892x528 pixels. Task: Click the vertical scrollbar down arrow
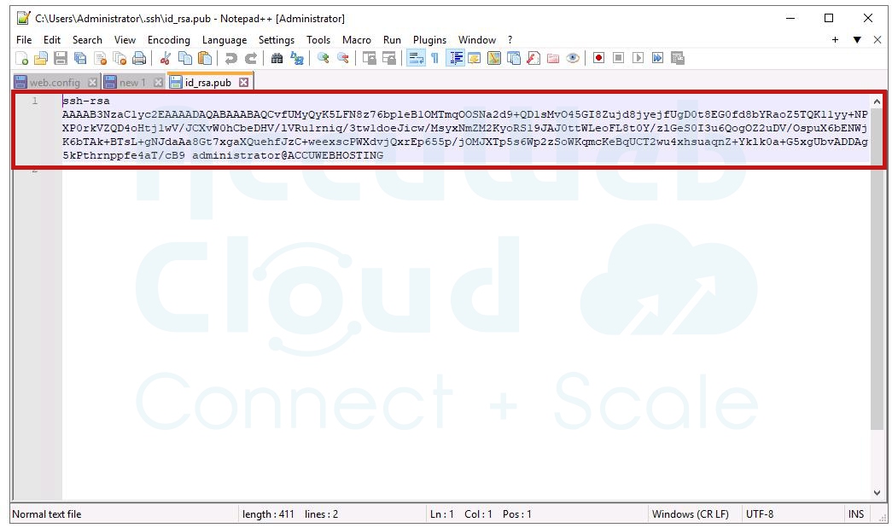(877, 492)
